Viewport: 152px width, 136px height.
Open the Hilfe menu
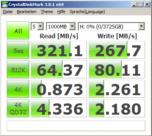(x=61, y=12)
